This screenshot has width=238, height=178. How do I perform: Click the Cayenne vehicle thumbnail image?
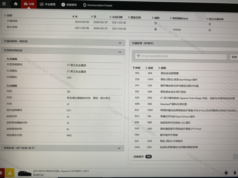click(x=25, y=173)
